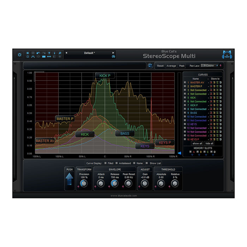Click the undo arrow icon
This screenshot has width=247, height=247.
click(38, 53)
